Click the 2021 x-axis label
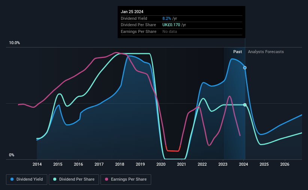Viewport: 308px width, 190px height. (x=182, y=164)
